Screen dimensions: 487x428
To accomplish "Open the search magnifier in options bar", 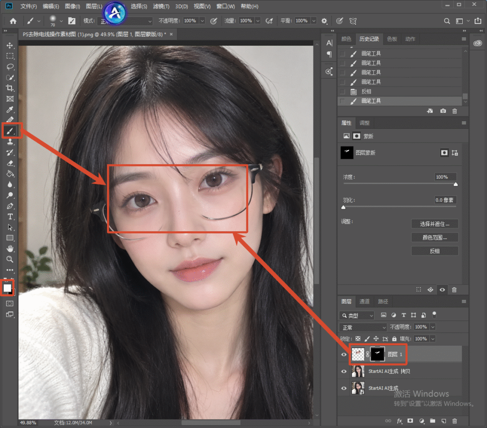I will [x=447, y=21].
